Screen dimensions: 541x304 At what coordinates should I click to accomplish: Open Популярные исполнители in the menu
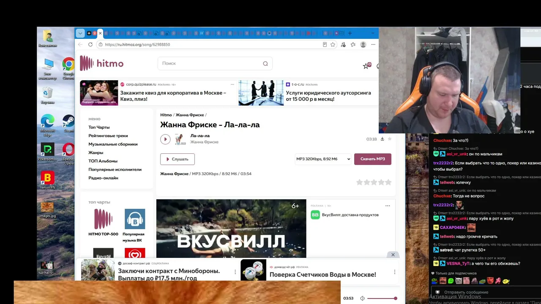(115, 169)
